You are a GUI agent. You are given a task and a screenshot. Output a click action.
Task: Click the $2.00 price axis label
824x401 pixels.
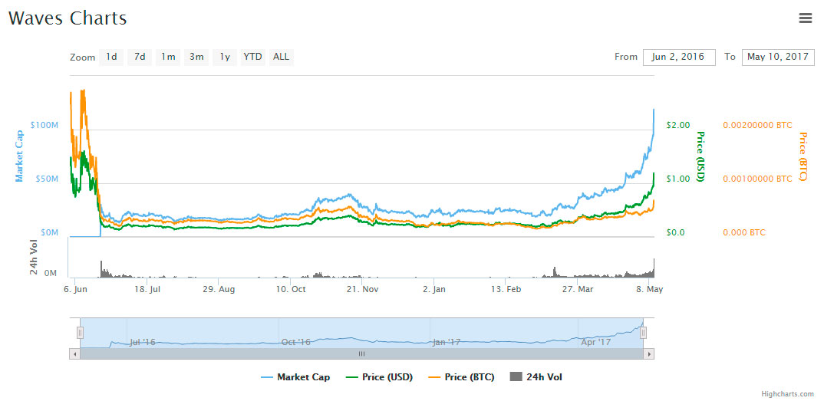tap(677, 125)
